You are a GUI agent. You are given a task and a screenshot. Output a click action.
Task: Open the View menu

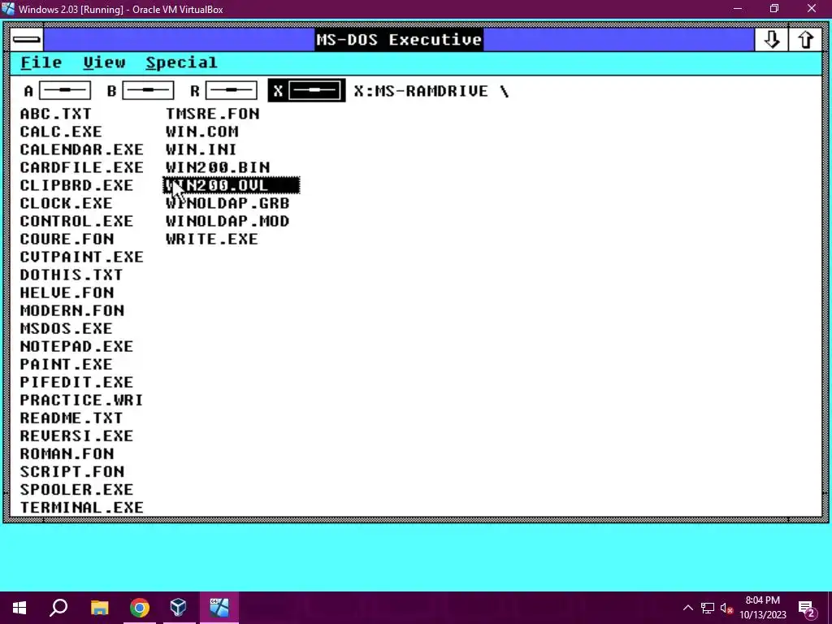point(104,63)
